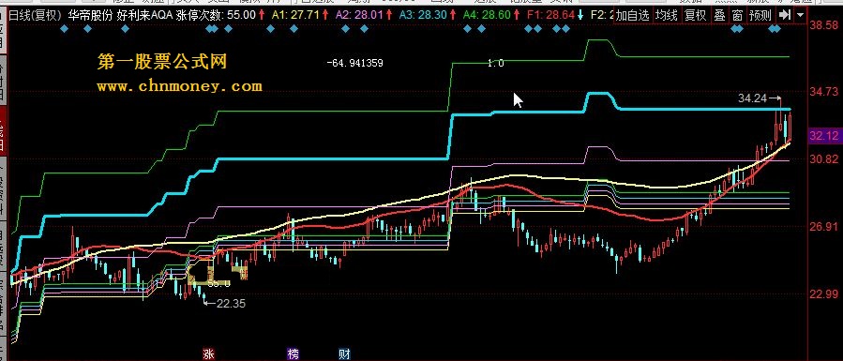This screenshot has width=843, height=361.
Task: Click the F1: 28.64 indicator value
Action: (x=551, y=15)
